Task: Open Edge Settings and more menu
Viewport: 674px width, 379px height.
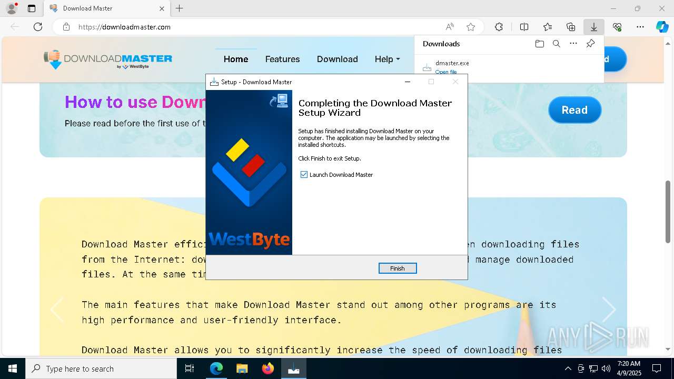Action: (x=640, y=27)
